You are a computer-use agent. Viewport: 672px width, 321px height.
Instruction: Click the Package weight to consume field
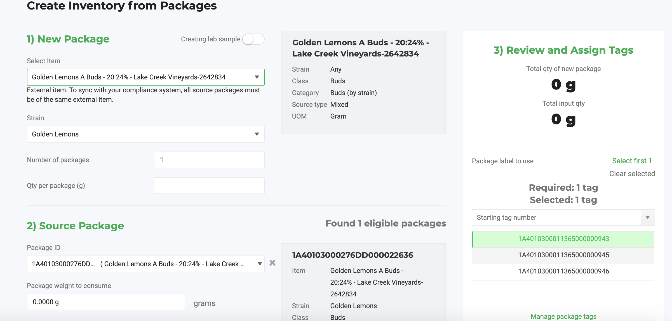tap(106, 302)
